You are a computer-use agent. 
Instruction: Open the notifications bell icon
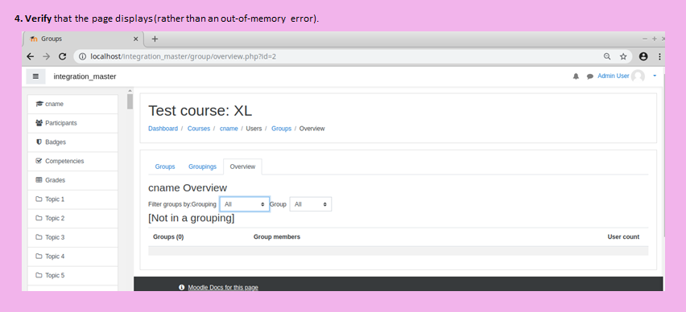pyautogui.click(x=576, y=76)
